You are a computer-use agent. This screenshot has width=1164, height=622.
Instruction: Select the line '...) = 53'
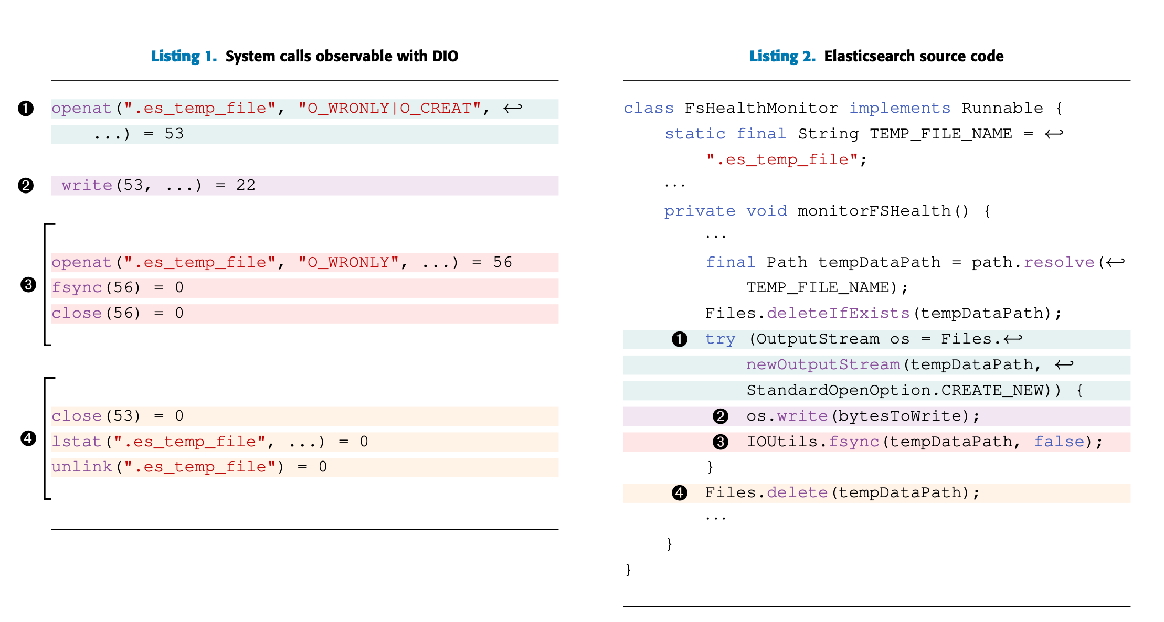304,134
